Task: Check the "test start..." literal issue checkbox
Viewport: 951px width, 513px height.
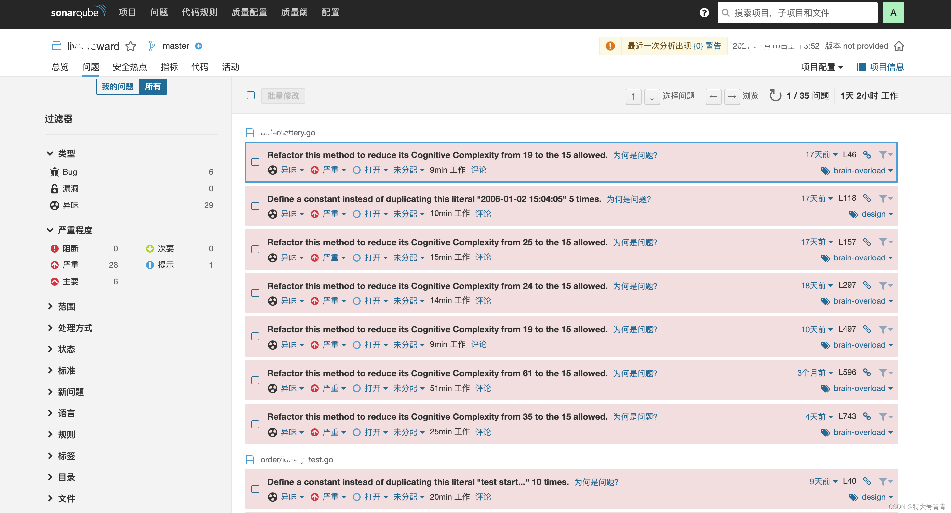Action: tap(255, 489)
